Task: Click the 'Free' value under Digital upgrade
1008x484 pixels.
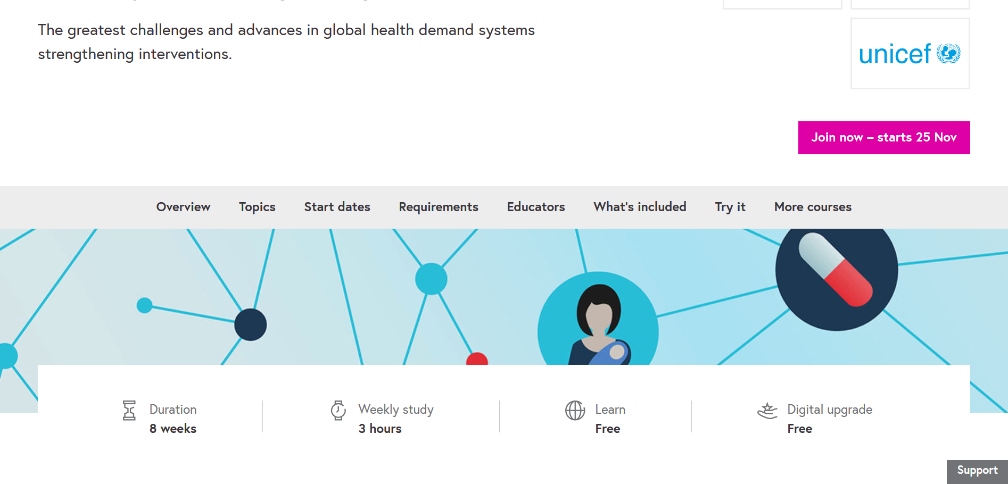Action: pos(800,429)
